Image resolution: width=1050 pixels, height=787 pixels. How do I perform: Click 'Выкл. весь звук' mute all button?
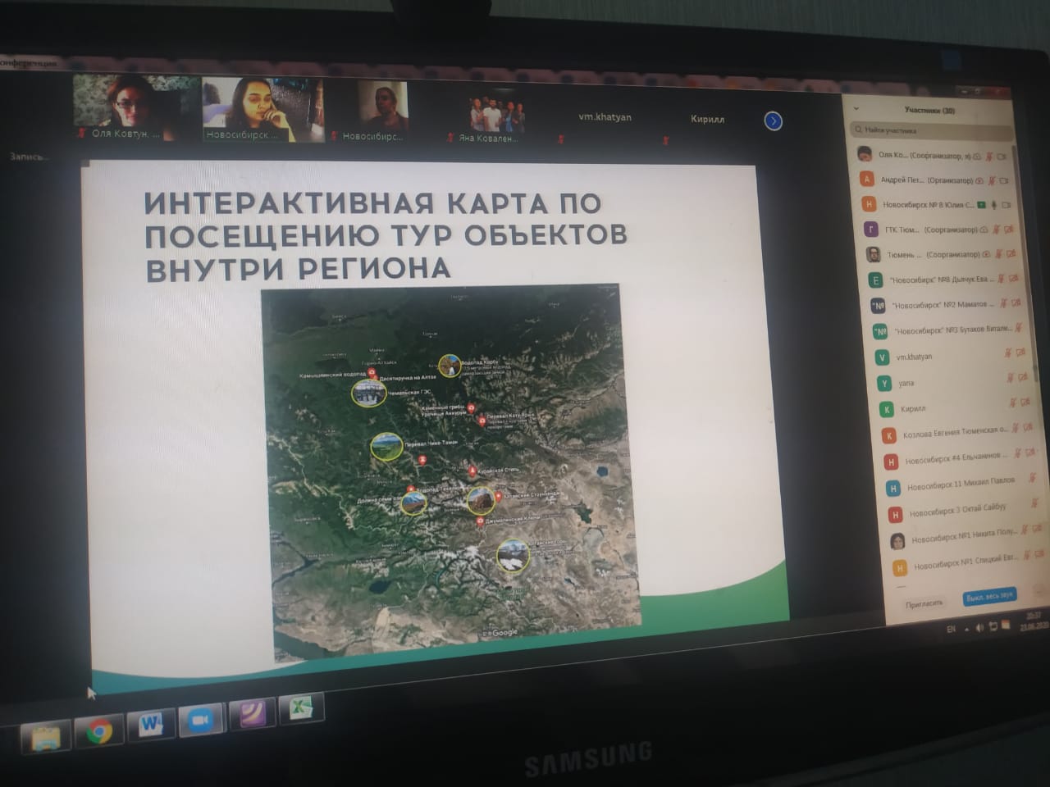click(990, 596)
